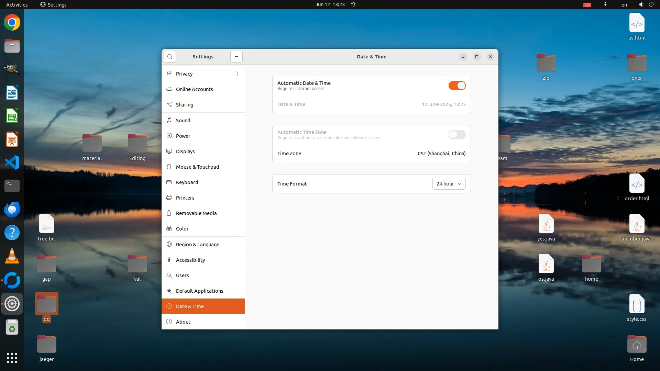Launch Visual Studio Code from dock
This screenshot has width=660, height=371.
tap(12, 162)
